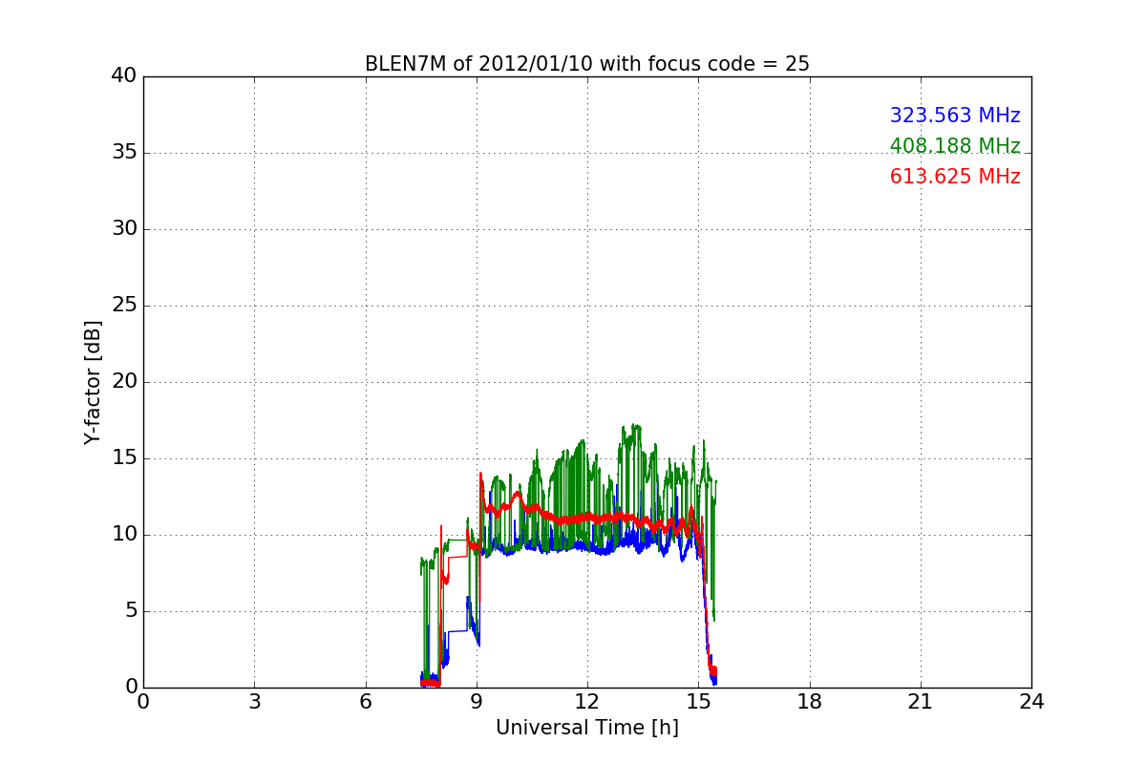Click y-axis tick label 40
This screenshot has width=1146, height=764.
pos(123,76)
